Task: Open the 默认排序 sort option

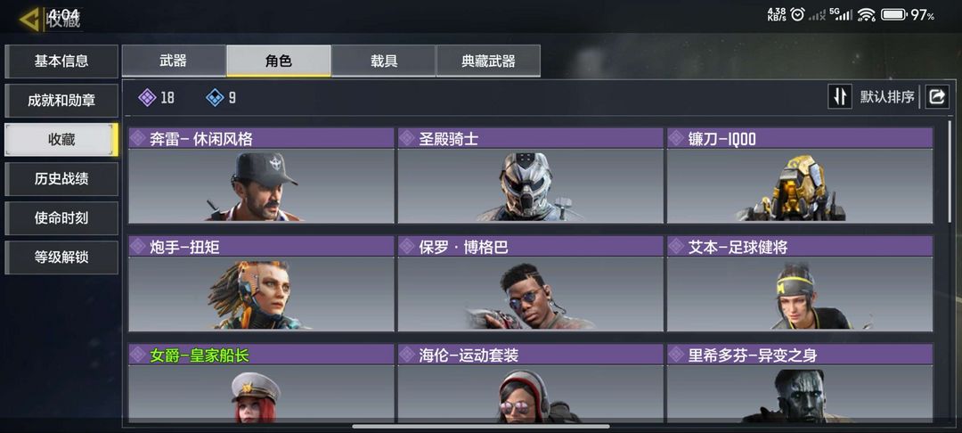Action: (x=887, y=97)
